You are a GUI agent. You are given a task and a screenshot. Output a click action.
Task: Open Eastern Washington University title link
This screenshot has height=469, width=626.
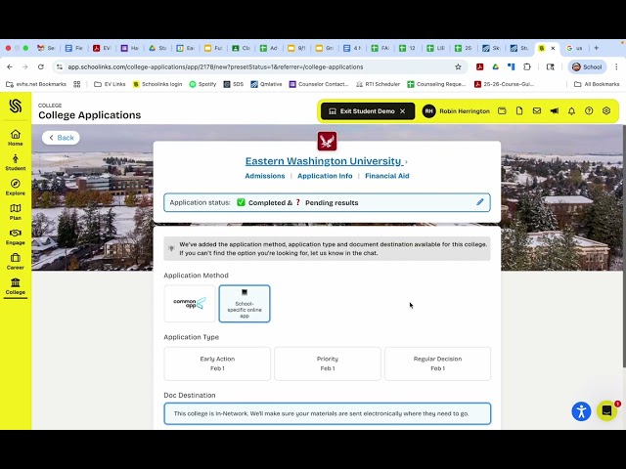point(323,161)
